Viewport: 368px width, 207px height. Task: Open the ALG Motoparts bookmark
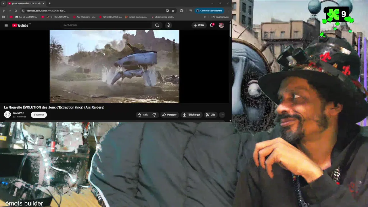(84, 17)
